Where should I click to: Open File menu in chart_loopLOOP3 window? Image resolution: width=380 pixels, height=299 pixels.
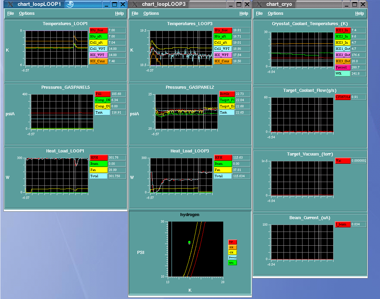point(135,13)
